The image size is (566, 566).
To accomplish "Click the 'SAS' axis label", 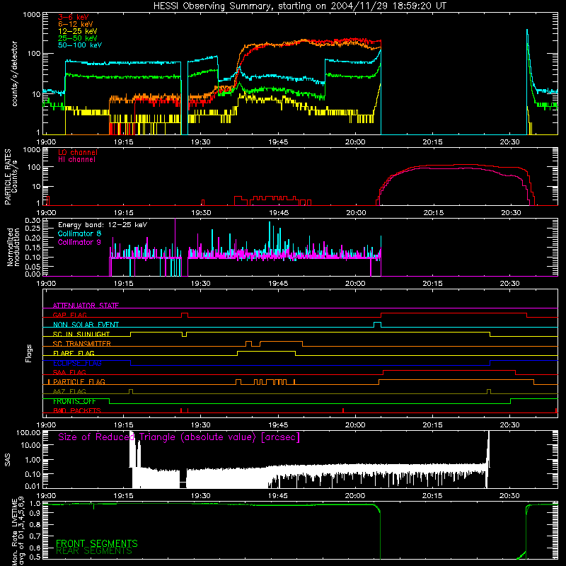I will click(7, 460).
